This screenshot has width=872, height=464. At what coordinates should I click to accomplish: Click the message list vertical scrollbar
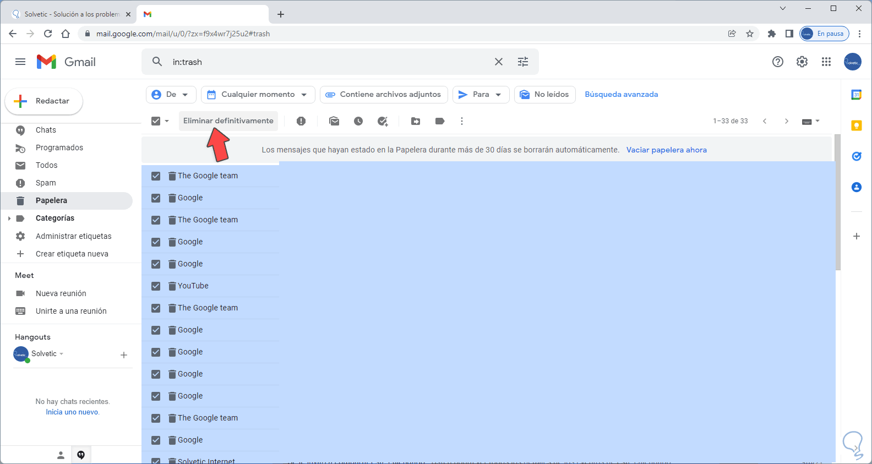(838, 203)
